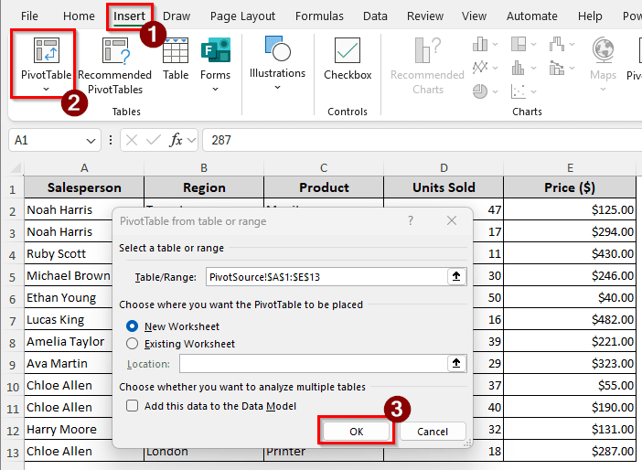
Task: Open the Name Box dropdown arrow
Action: click(x=91, y=141)
